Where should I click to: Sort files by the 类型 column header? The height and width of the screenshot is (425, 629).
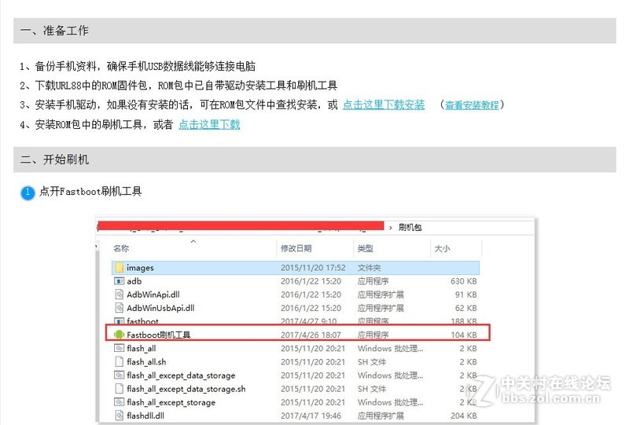point(365,248)
